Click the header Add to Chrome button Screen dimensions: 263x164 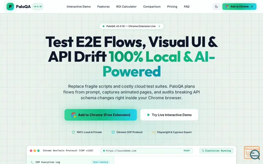point(239,7)
